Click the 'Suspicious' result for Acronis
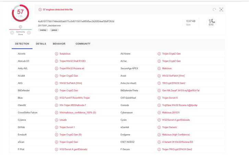Image resolution: width=249 pixels, height=155 pixels. tap(65, 54)
